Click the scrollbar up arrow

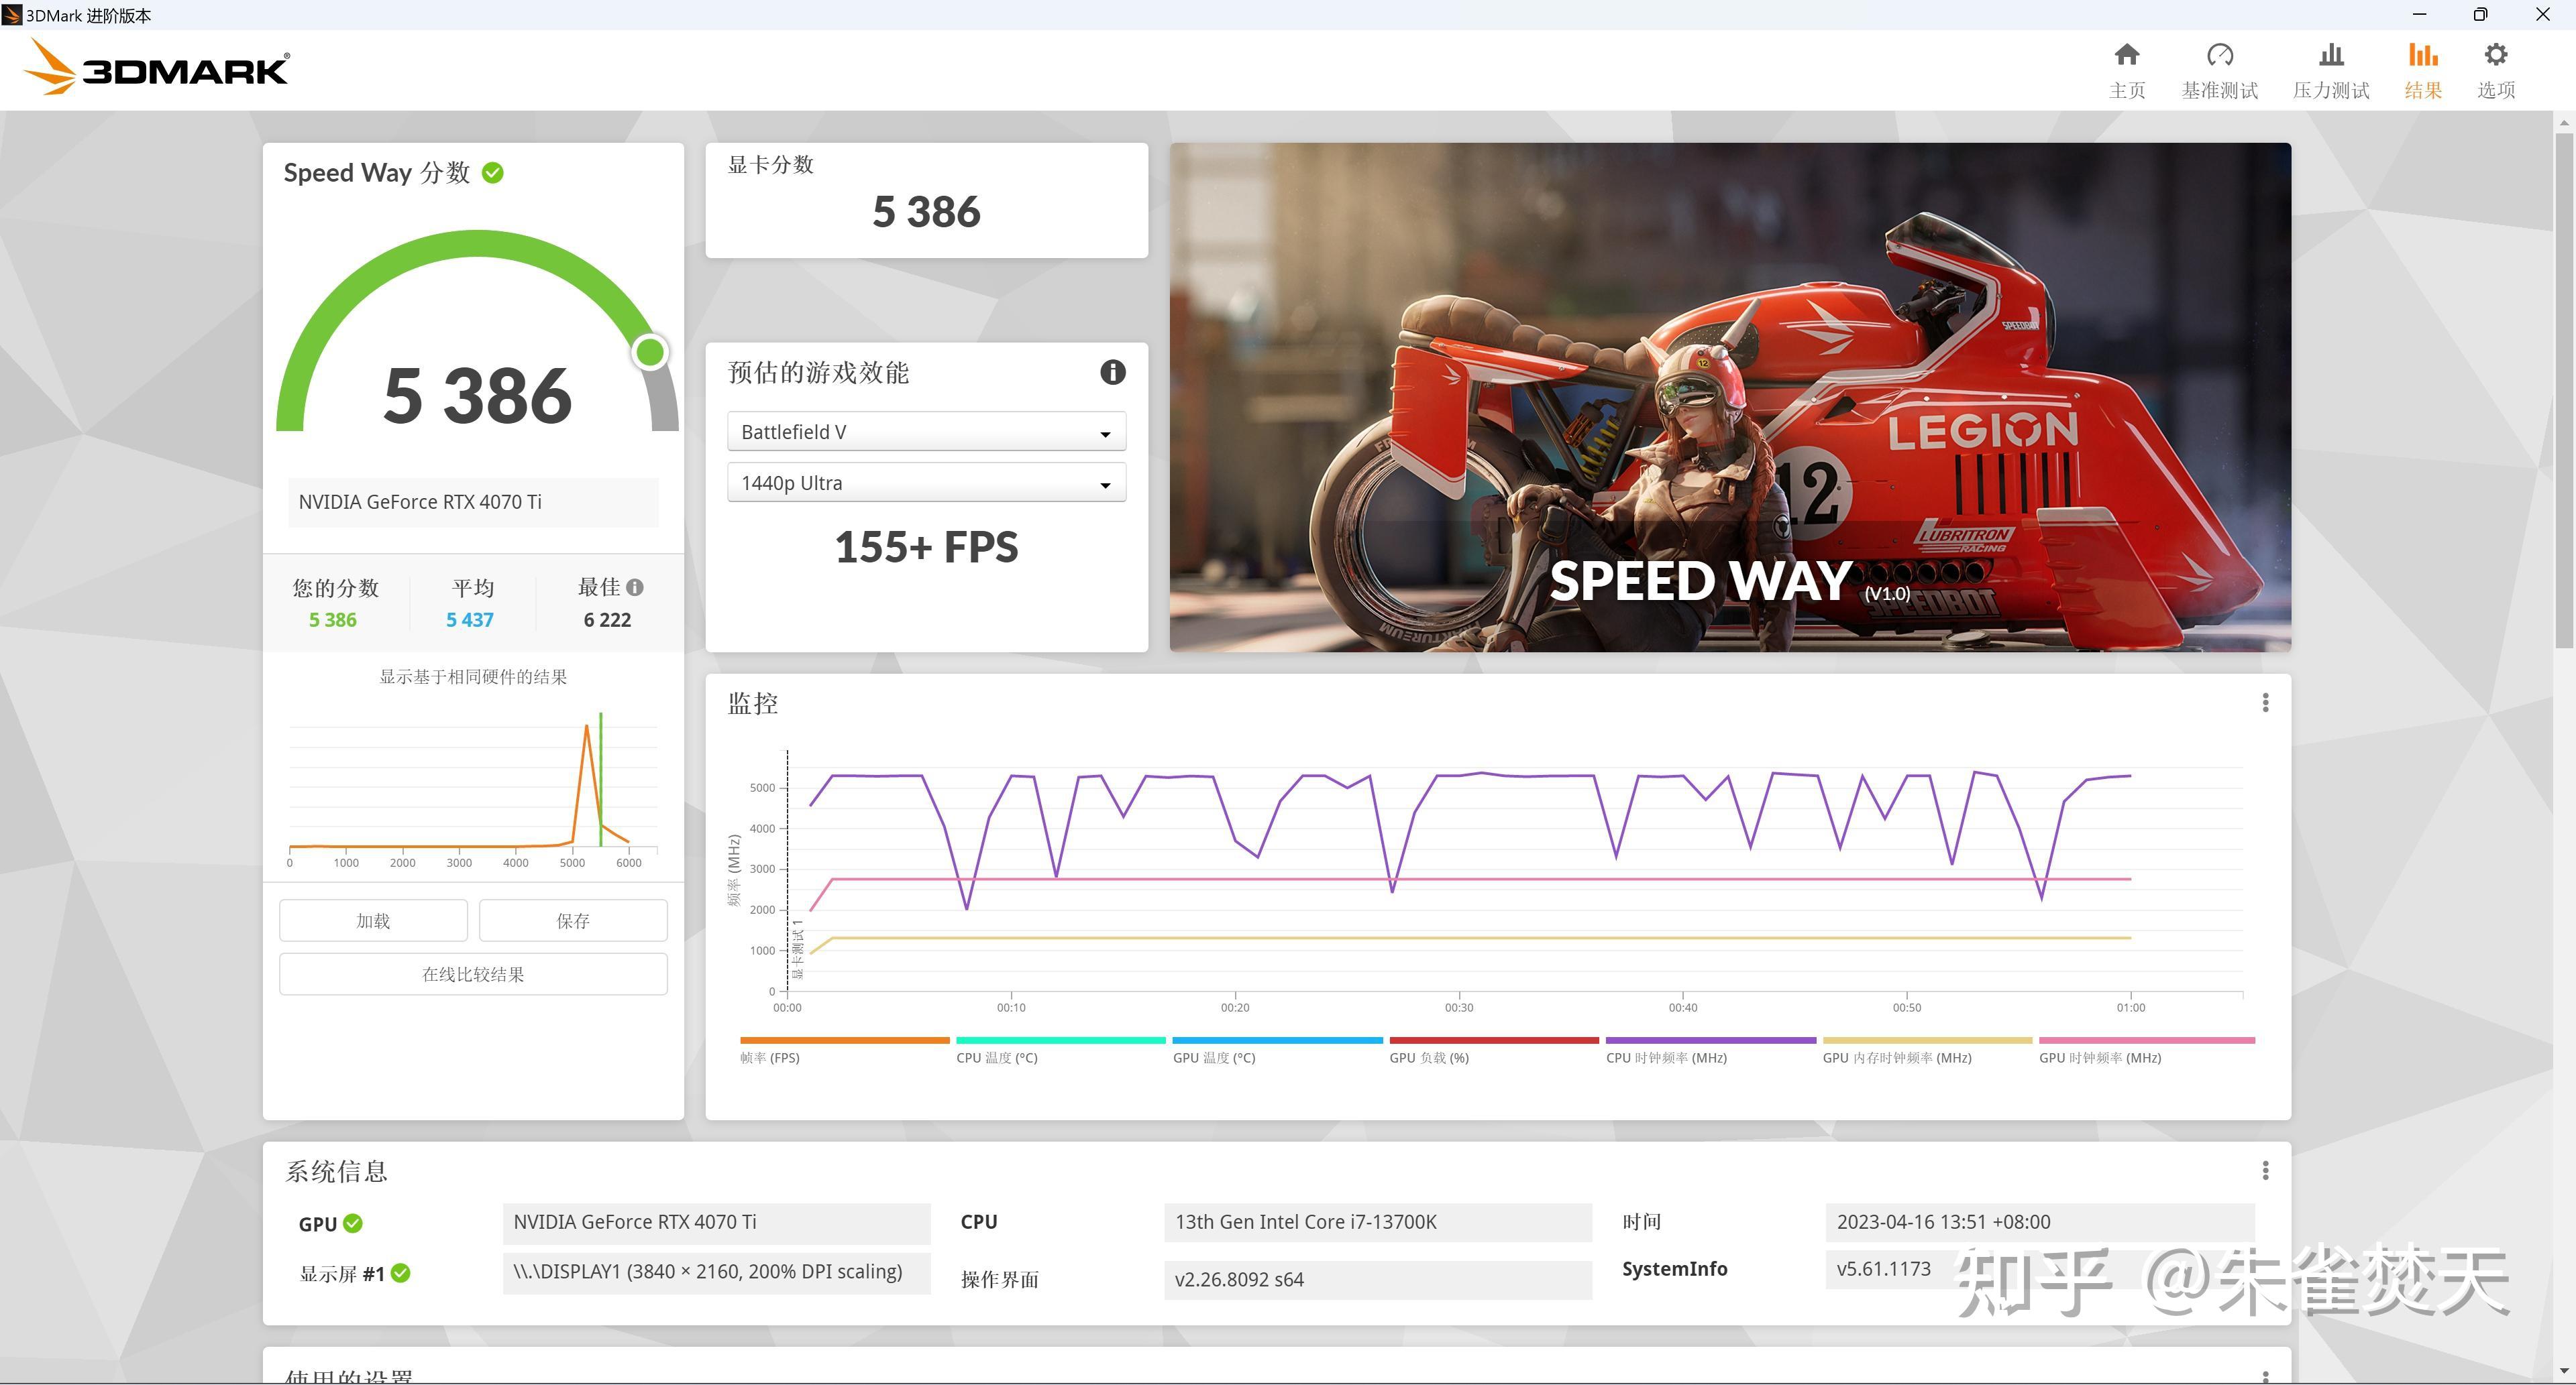coord(2564,123)
